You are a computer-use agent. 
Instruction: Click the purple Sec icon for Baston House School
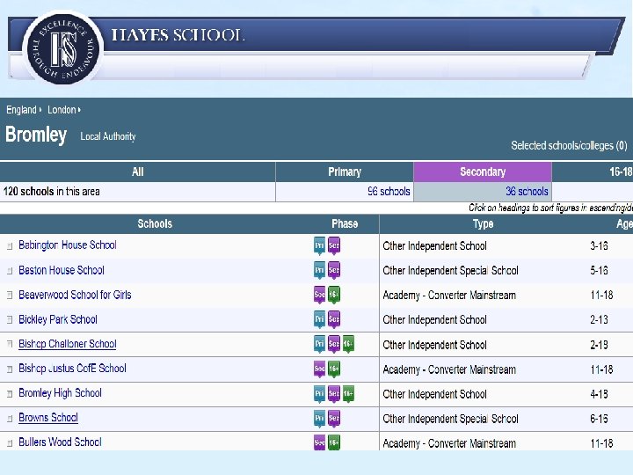coord(334,270)
